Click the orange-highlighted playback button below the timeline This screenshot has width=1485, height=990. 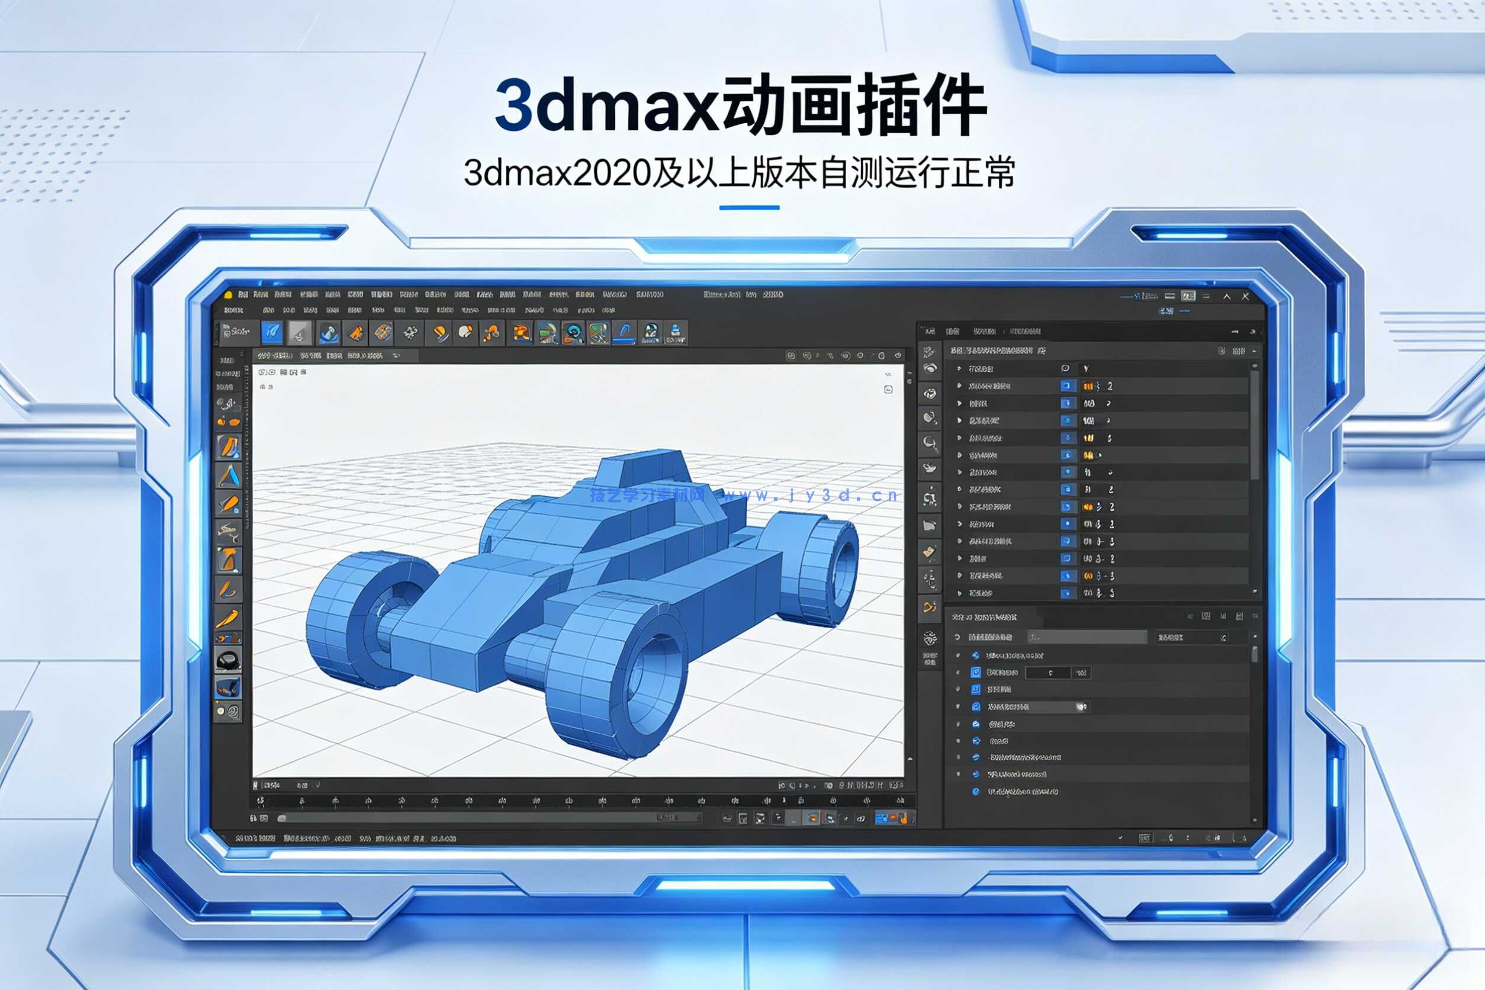click(x=812, y=818)
